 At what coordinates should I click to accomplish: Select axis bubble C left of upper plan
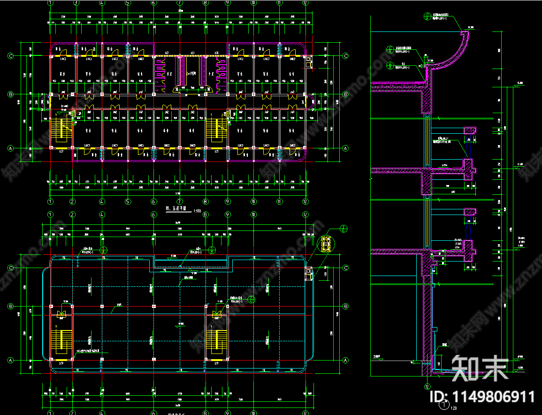(11, 56)
